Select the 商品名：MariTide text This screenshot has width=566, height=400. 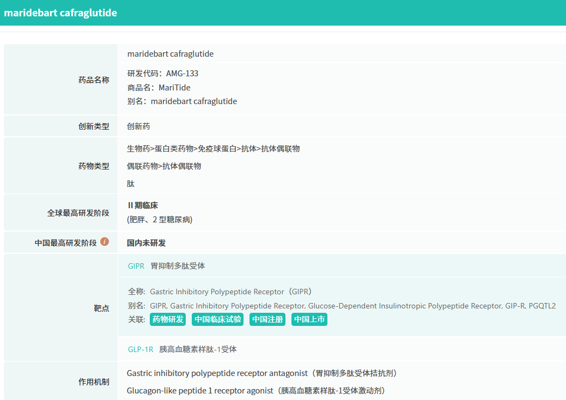coord(159,88)
